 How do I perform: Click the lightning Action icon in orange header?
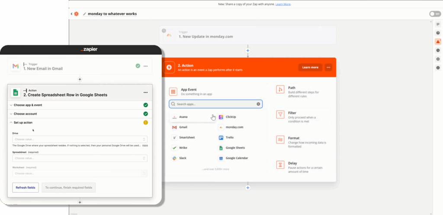click(x=169, y=67)
